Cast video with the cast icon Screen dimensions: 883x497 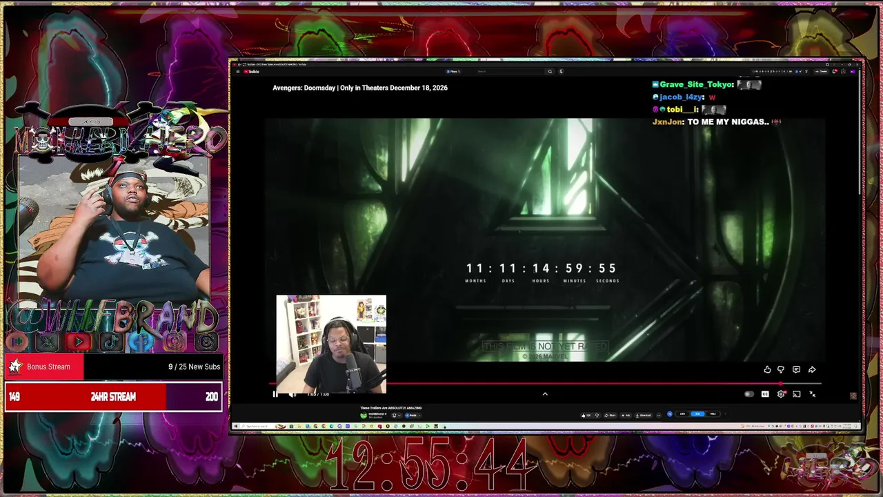point(796,394)
